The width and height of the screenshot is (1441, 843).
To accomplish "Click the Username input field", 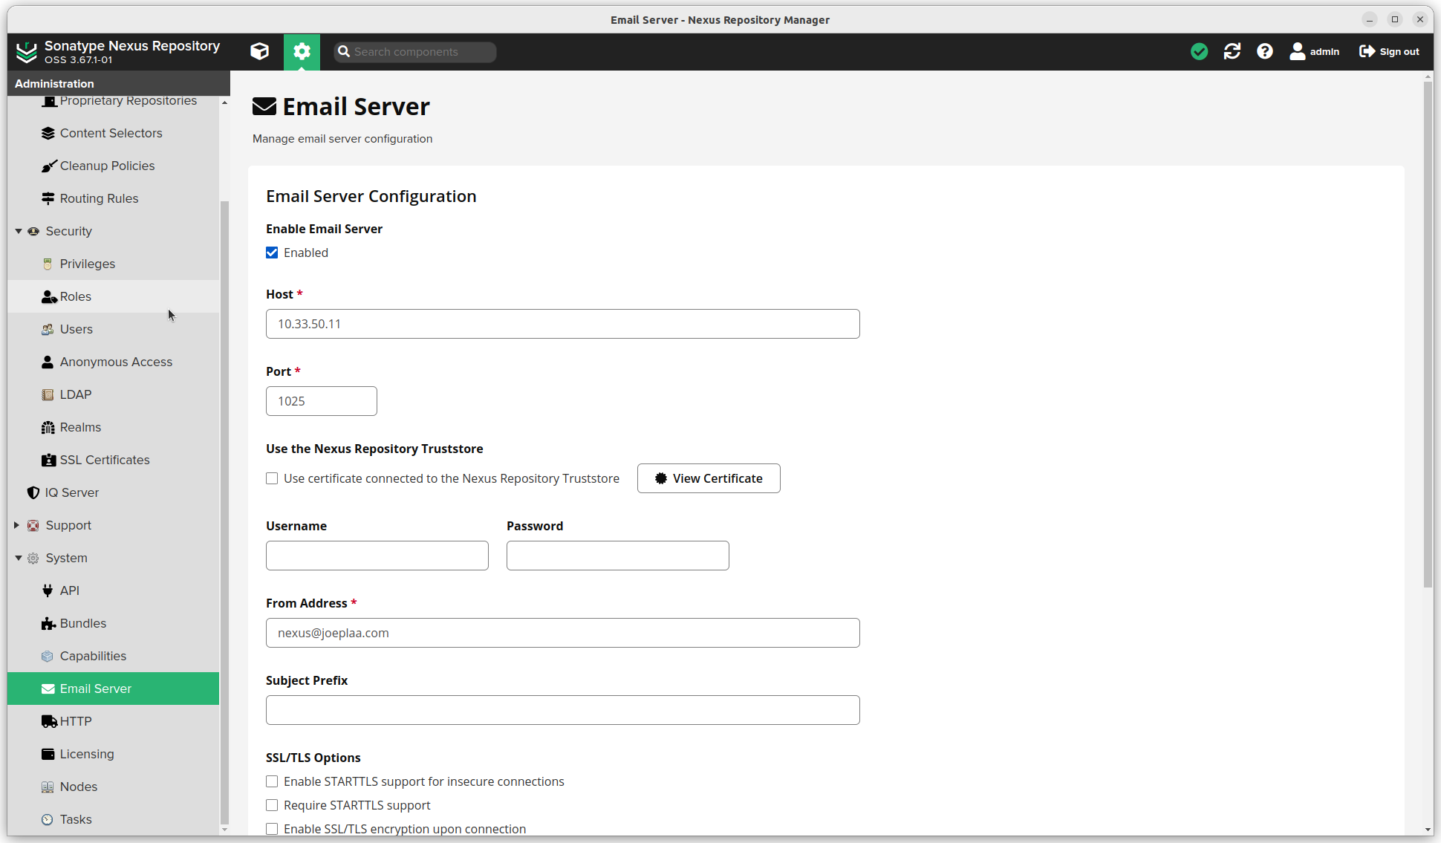I will (x=377, y=556).
